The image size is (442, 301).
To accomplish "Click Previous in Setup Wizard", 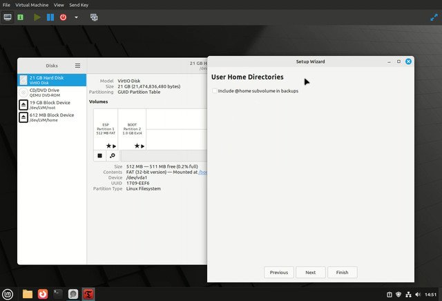I will pos(279,272).
